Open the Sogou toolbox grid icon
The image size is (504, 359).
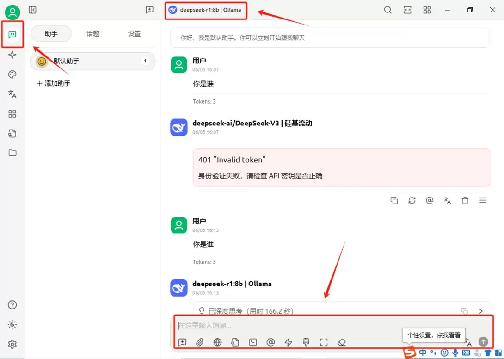tap(498, 353)
